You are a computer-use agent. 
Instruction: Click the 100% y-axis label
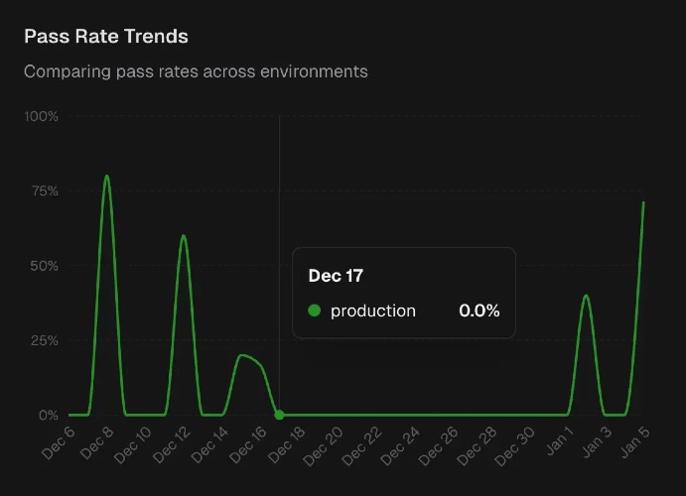point(42,116)
